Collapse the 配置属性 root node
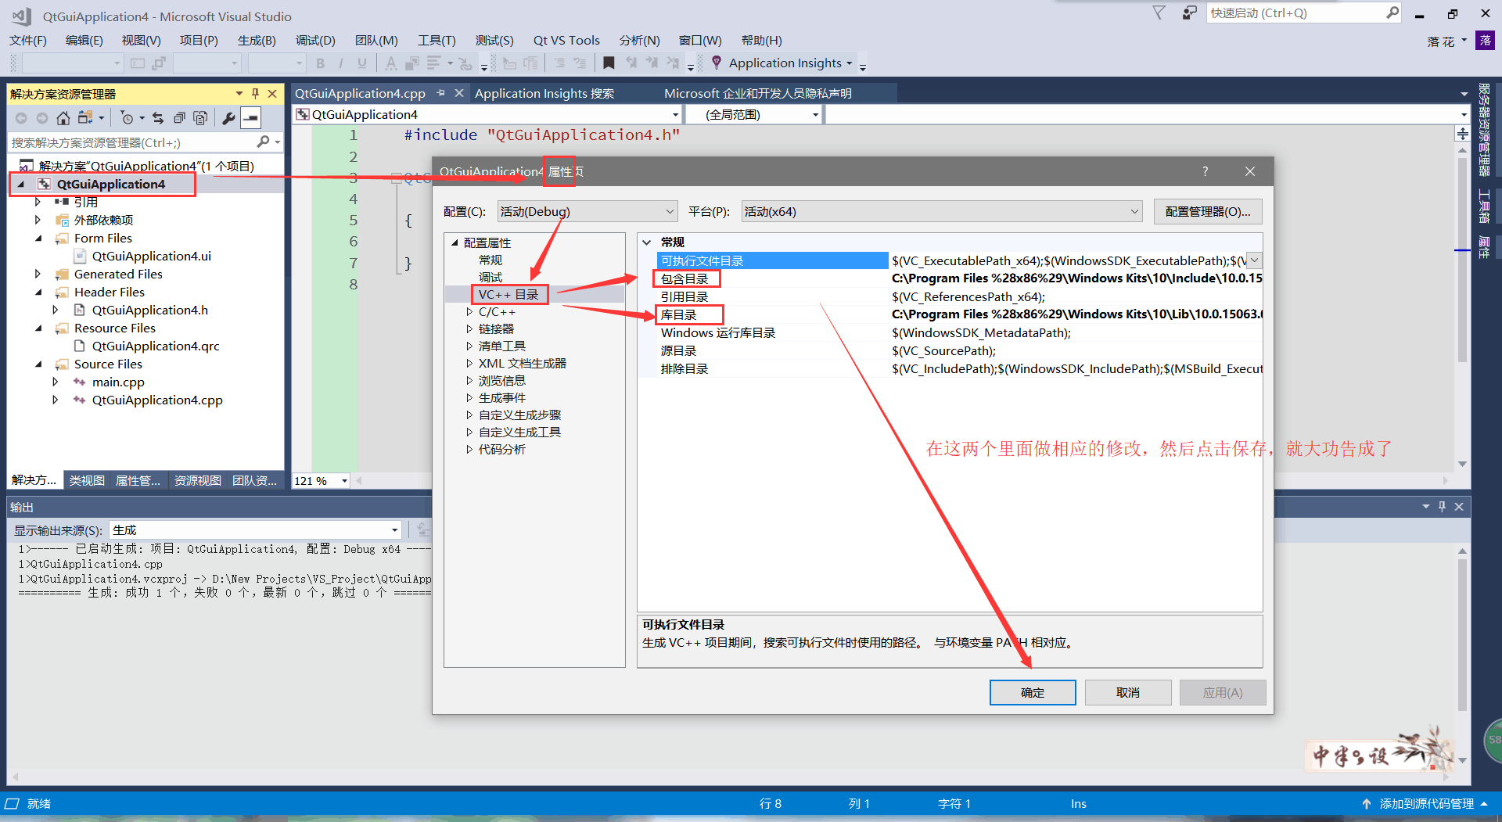The image size is (1502, 822). [x=455, y=242]
